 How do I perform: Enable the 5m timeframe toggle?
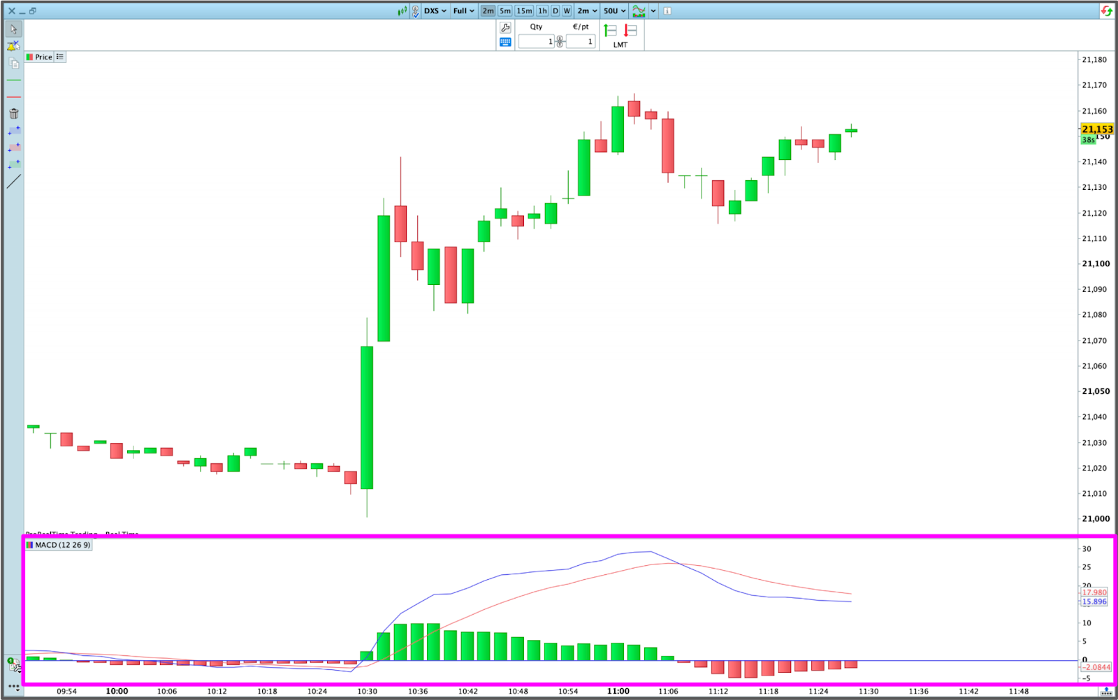coord(504,10)
